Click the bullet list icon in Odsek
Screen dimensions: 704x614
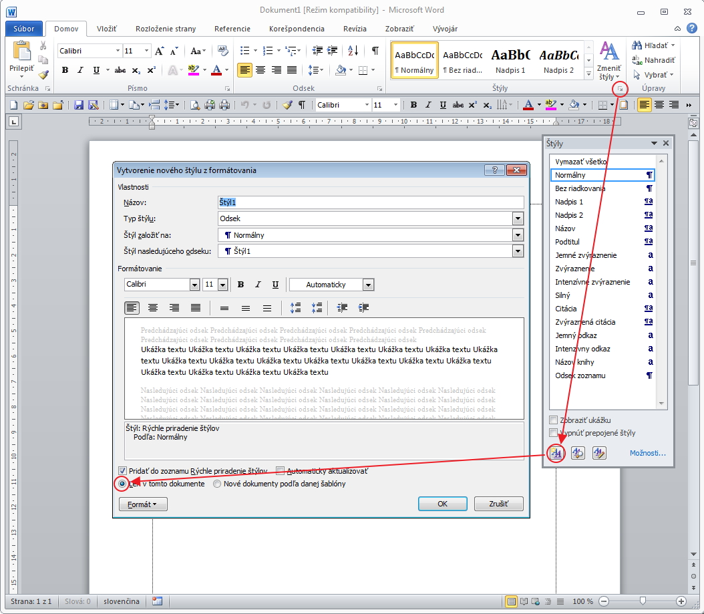click(x=244, y=50)
